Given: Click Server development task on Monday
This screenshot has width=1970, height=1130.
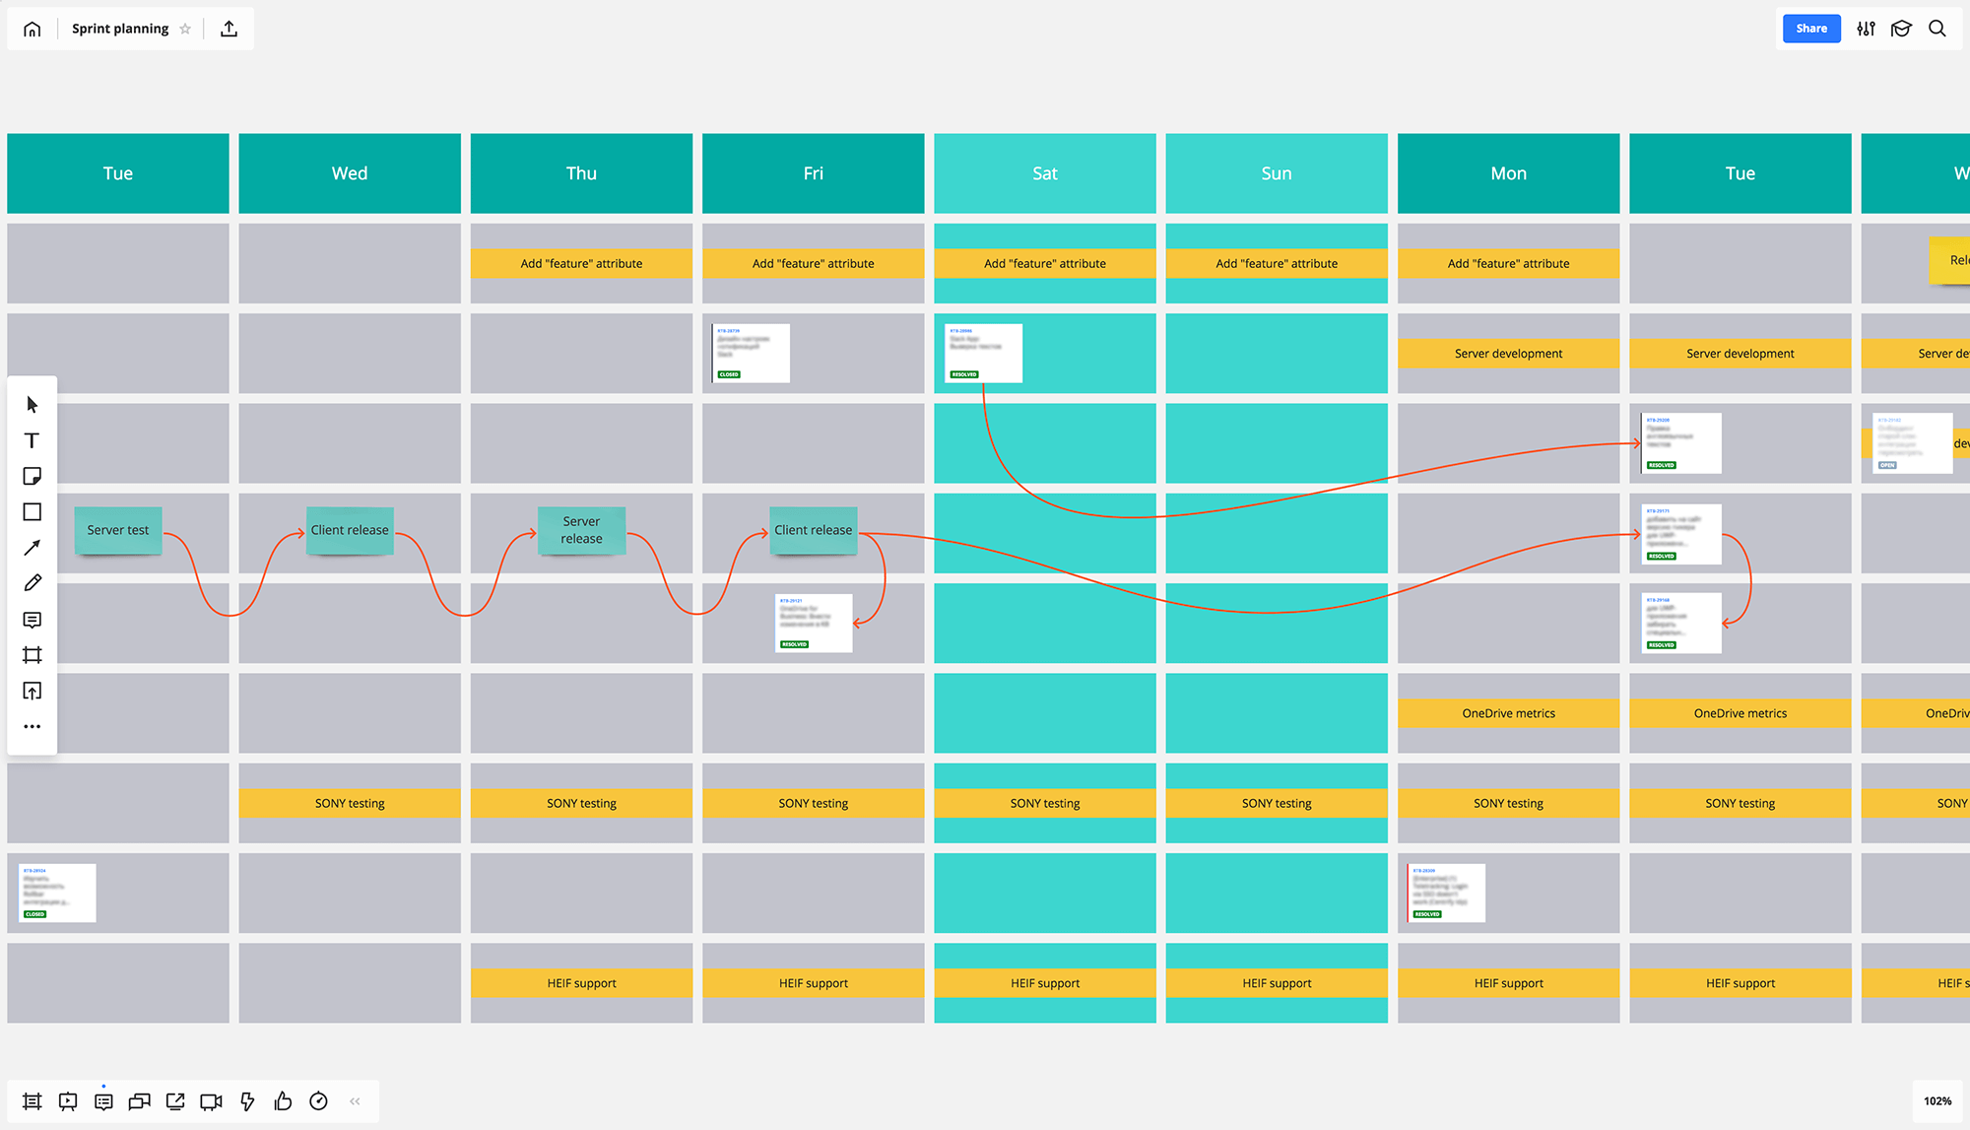Looking at the screenshot, I should (x=1507, y=352).
